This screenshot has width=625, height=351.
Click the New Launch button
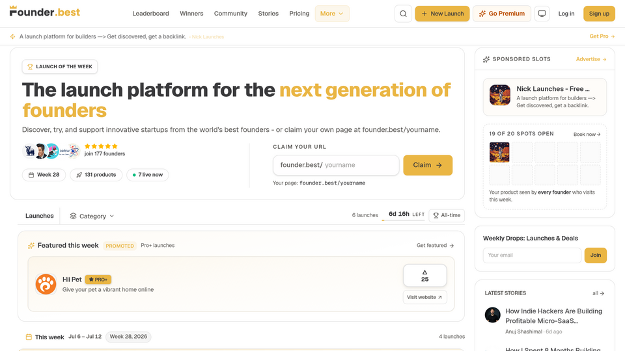coord(442,14)
